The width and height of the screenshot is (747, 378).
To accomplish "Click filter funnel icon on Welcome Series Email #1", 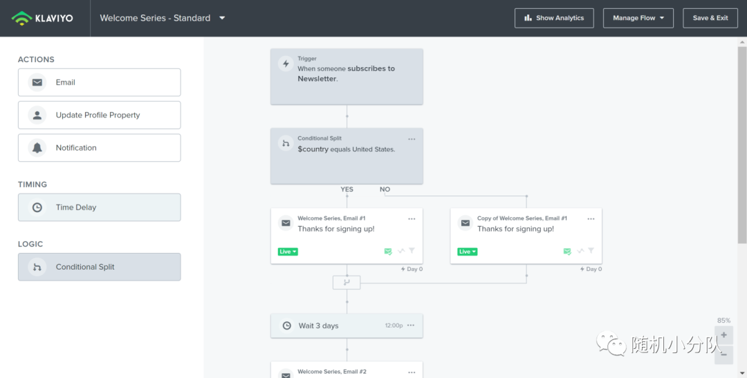I will [x=412, y=251].
